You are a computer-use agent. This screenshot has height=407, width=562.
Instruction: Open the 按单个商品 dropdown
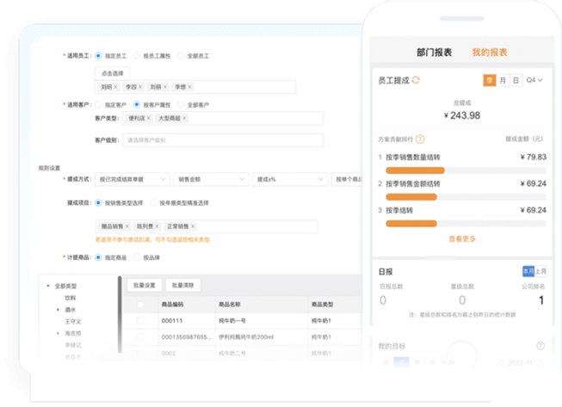pyautogui.click(x=348, y=179)
